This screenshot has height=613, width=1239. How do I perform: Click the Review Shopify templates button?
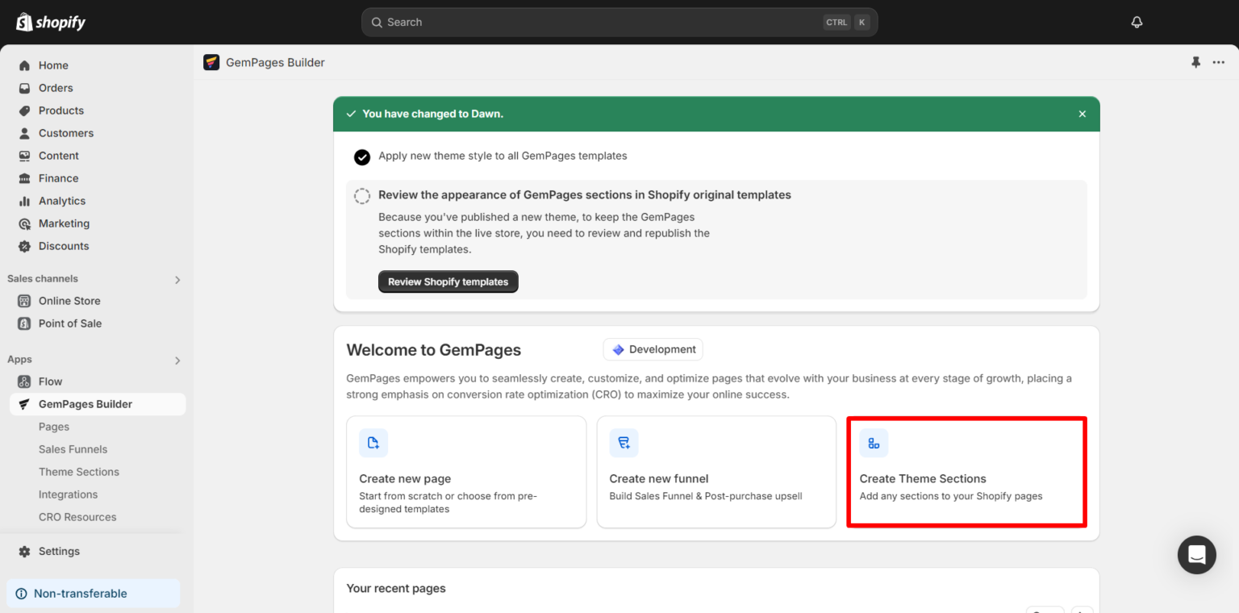coord(448,281)
